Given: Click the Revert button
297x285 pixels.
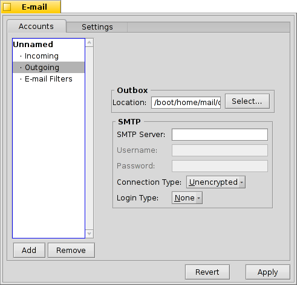Looking at the screenshot, I should 207,272.
